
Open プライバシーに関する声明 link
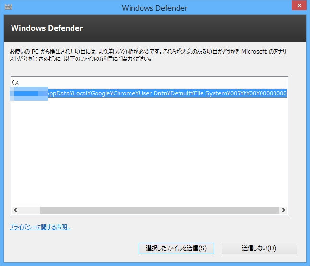(40, 227)
